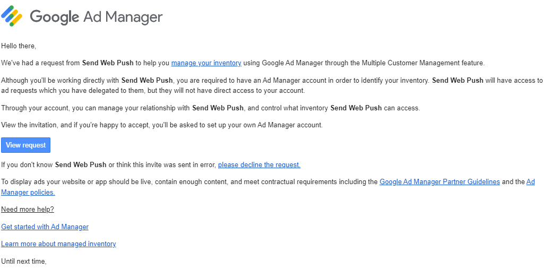The height and width of the screenshot is (269, 554).
Task: Click the Google Ad Manager logo icon
Action: (12, 16)
